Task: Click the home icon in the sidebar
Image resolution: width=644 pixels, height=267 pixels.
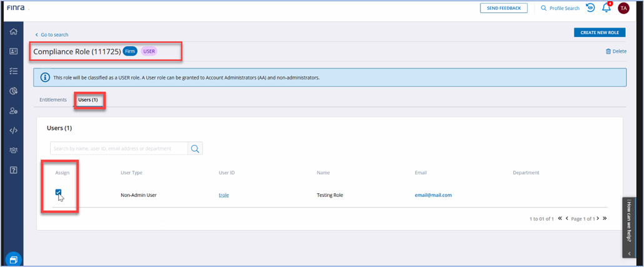Action: 13,32
